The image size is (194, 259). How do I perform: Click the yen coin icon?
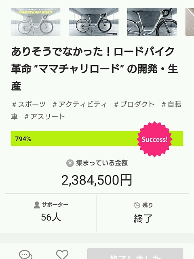tap(70, 163)
